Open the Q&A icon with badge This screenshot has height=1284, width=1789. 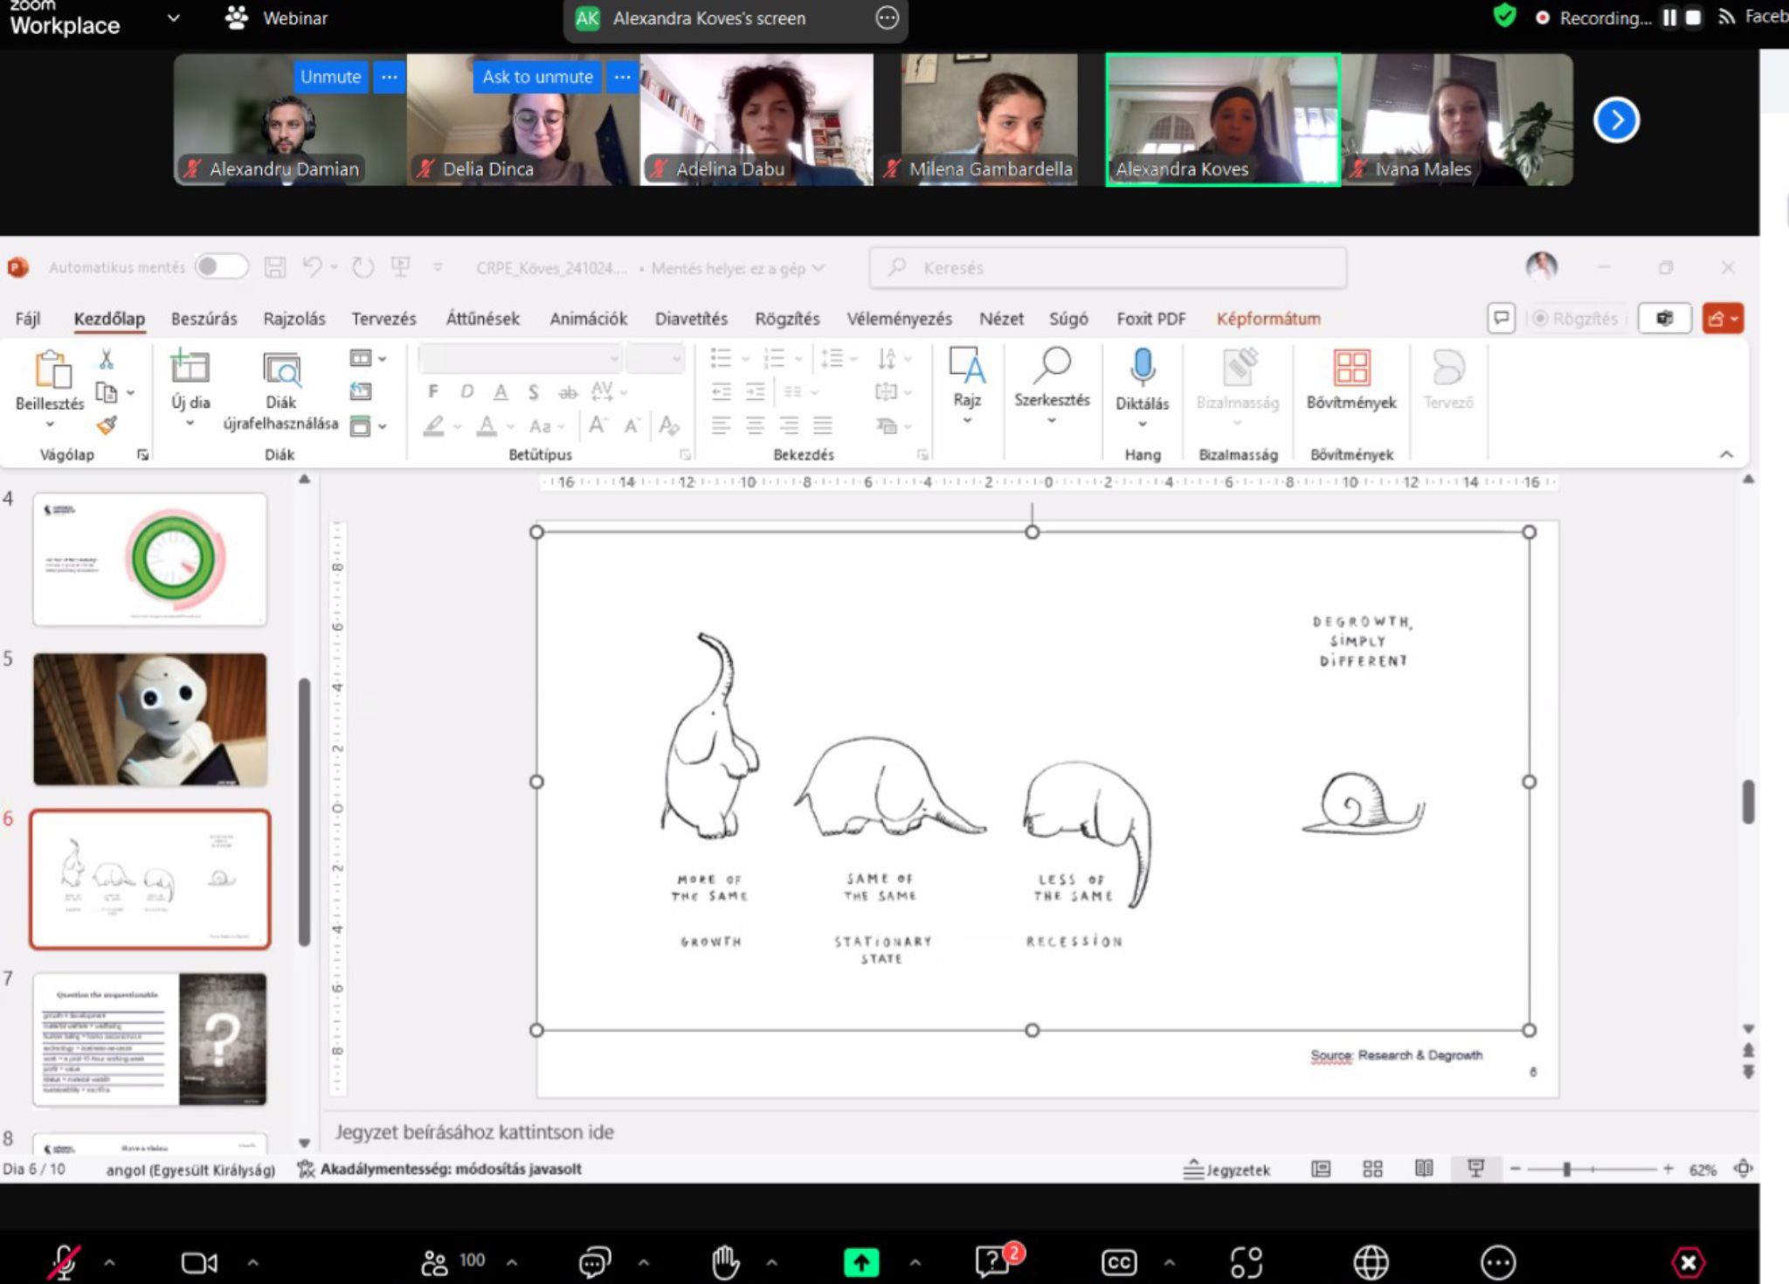tap(993, 1261)
